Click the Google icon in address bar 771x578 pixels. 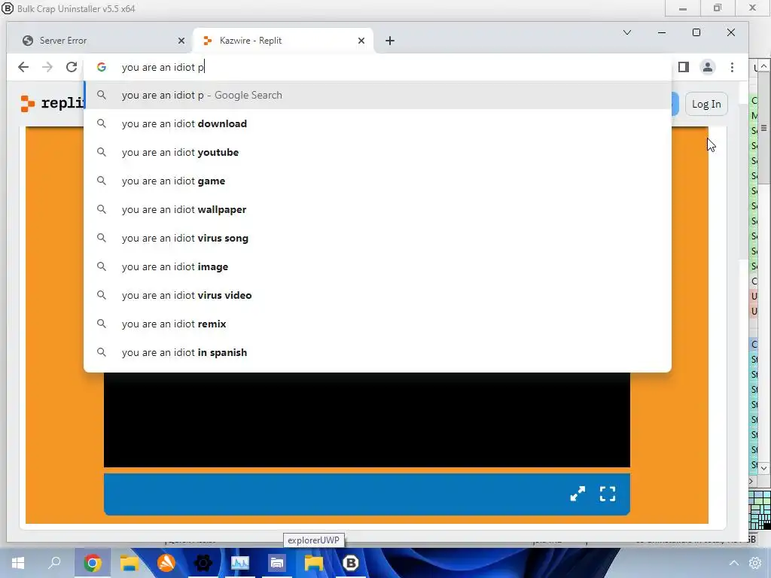(102, 67)
